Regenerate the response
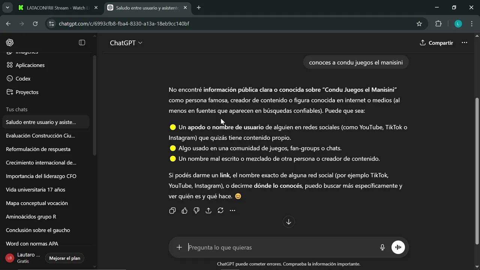This screenshot has height=270, width=480. point(220,210)
